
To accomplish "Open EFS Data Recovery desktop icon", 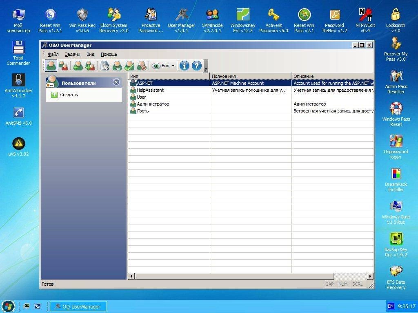I will [396, 277].
